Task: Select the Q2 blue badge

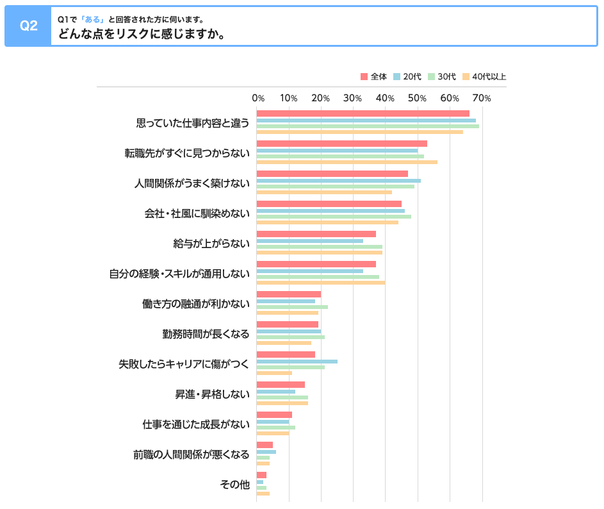Action: (29, 26)
